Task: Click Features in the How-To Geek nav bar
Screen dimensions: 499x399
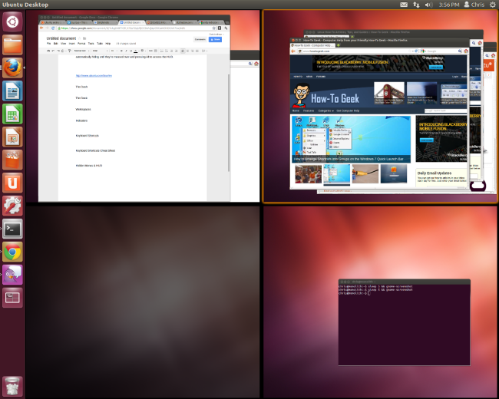Action: point(309,110)
